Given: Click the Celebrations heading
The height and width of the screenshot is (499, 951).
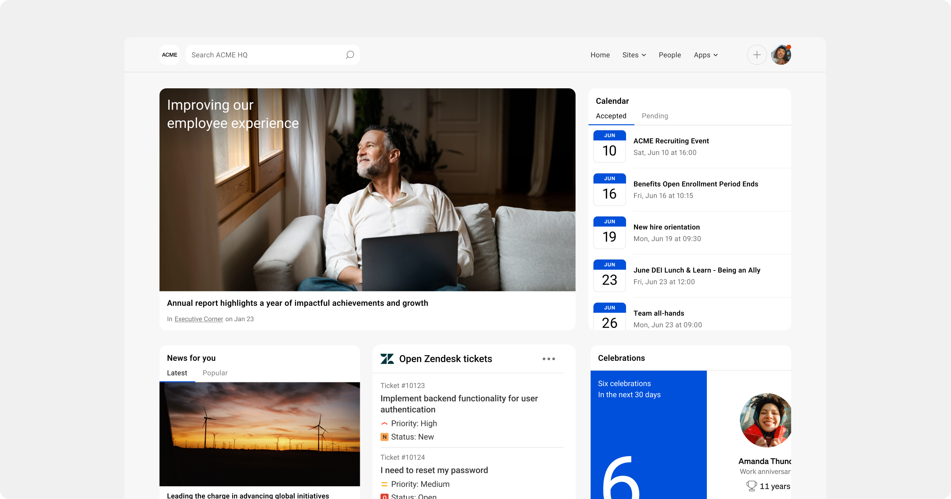Looking at the screenshot, I should [621, 358].
